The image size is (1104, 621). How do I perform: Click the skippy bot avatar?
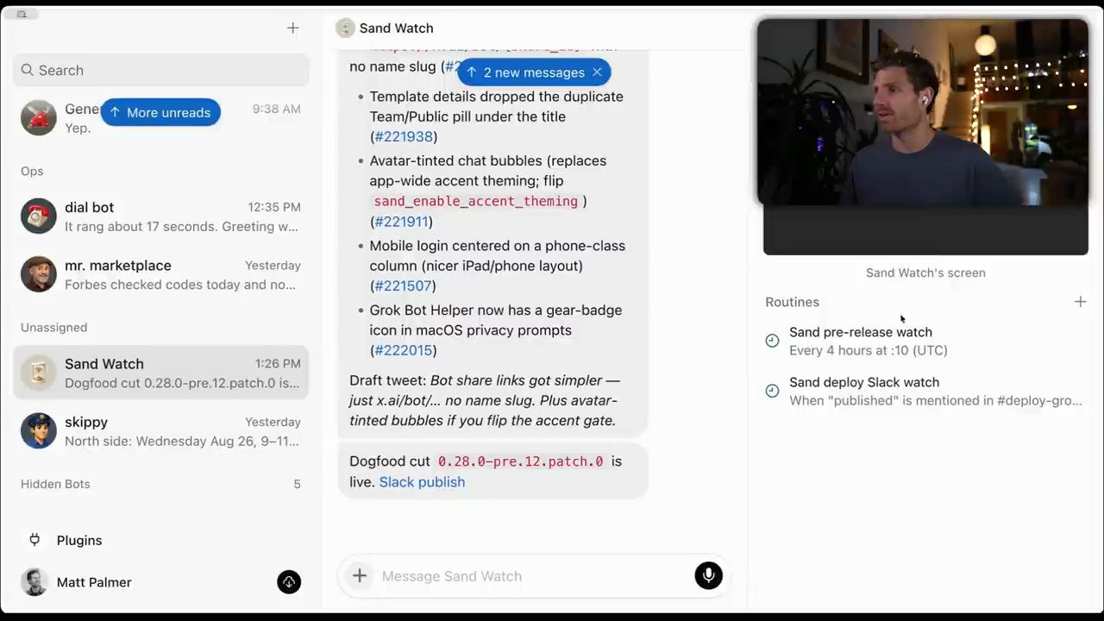[39, 431]
